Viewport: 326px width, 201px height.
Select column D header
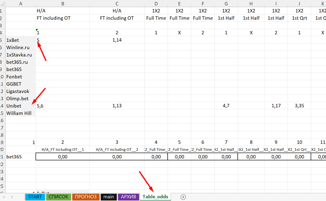click(x=156, y=3)
